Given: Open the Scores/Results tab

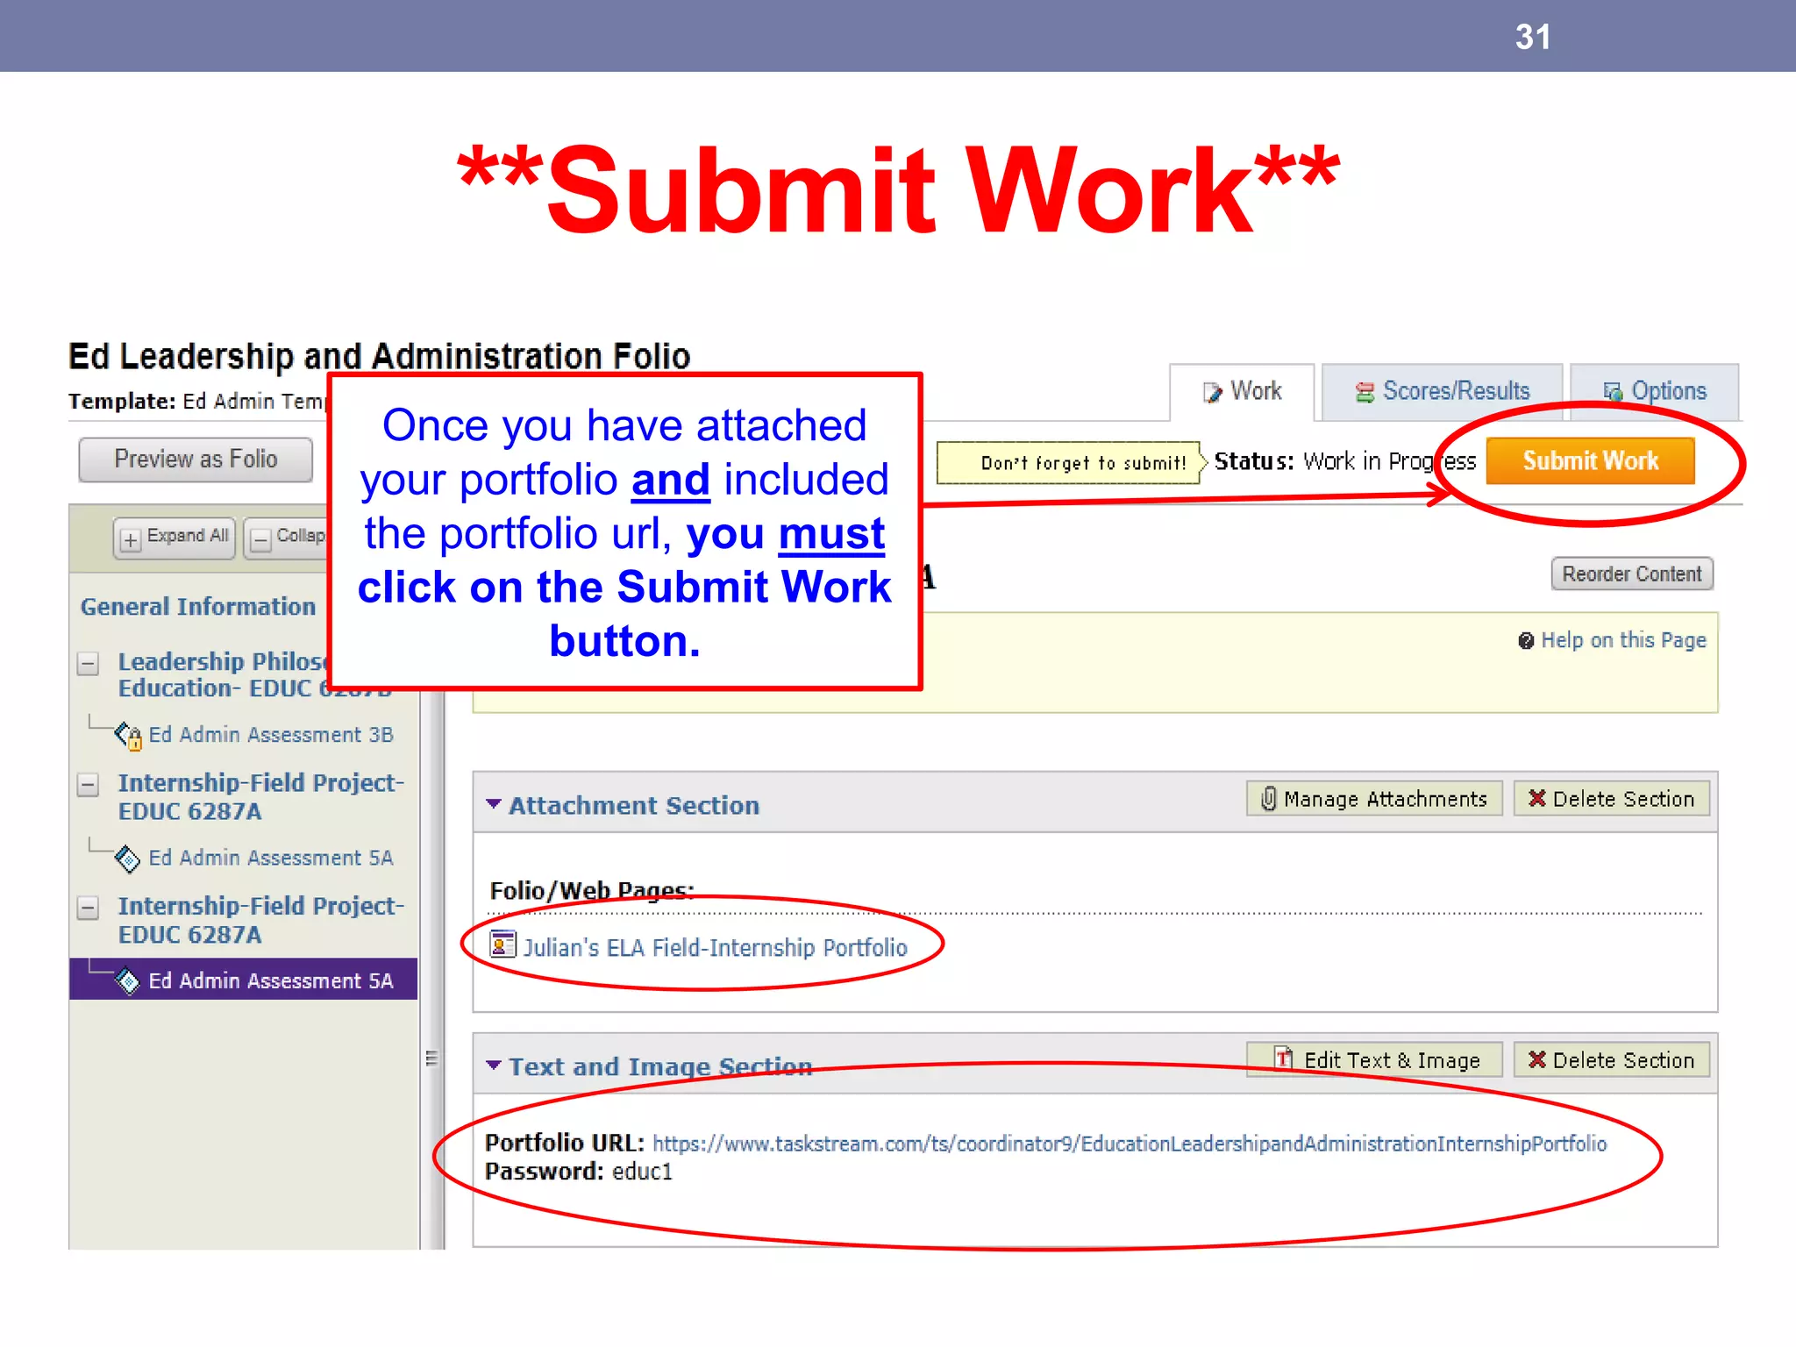Looking at the screenshot, I should 1443,391.
